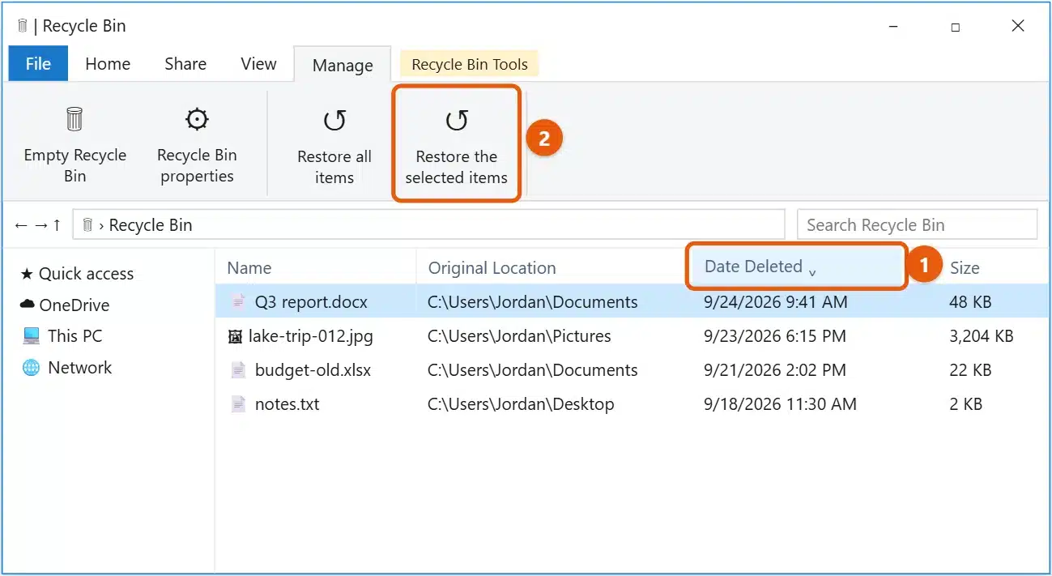Switch to the View ribbon tab

(258, 63)
